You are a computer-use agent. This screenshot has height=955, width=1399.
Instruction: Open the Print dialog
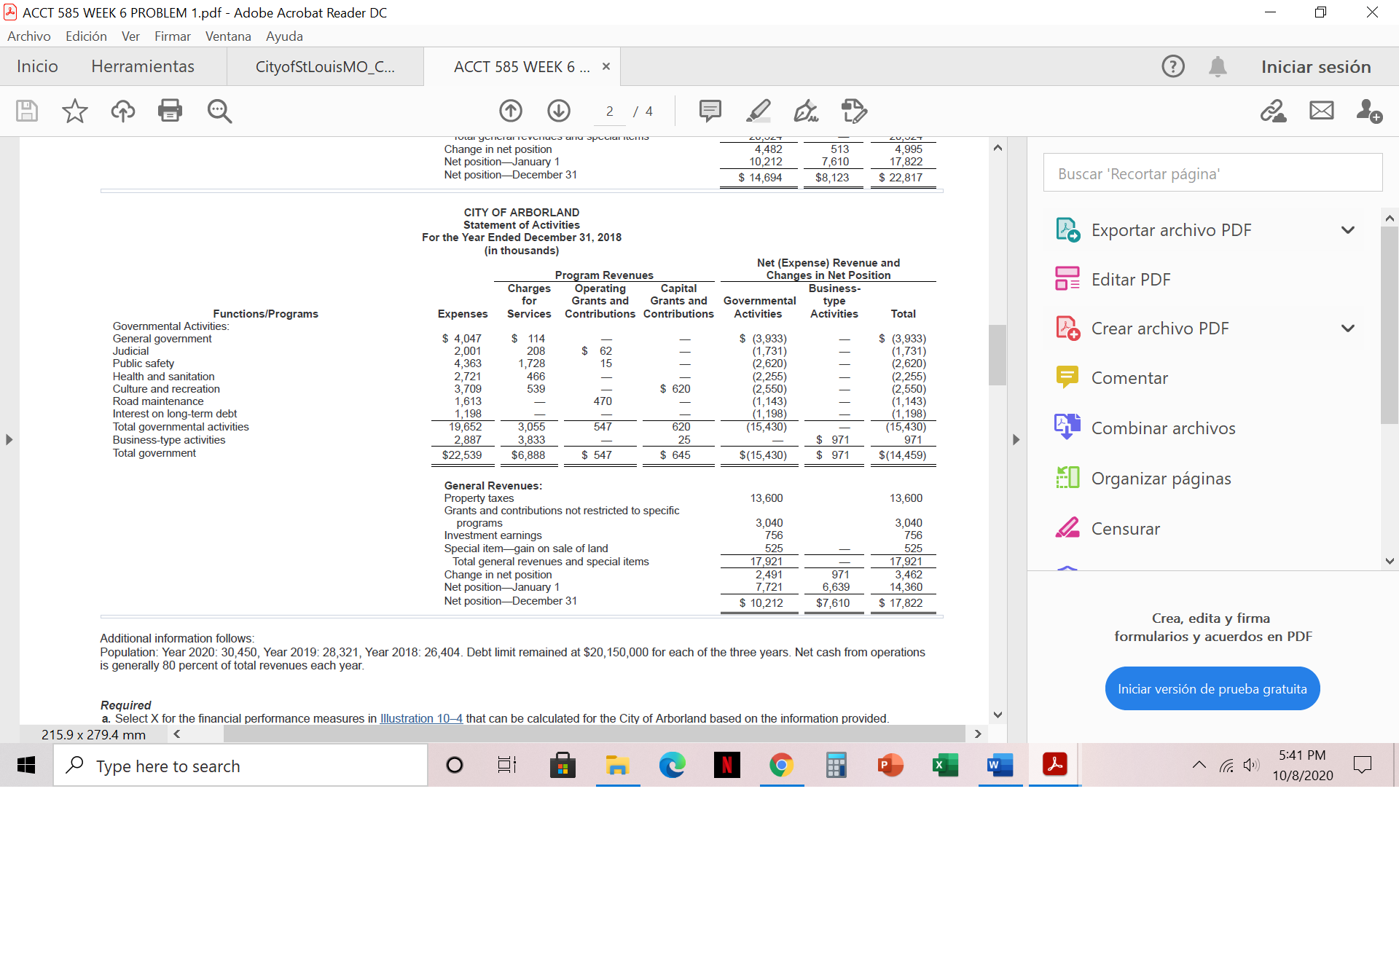[170, 111]
